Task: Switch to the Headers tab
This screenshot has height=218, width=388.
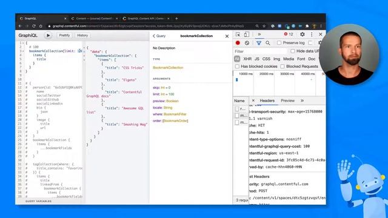Action: click(x=267, y=101)
